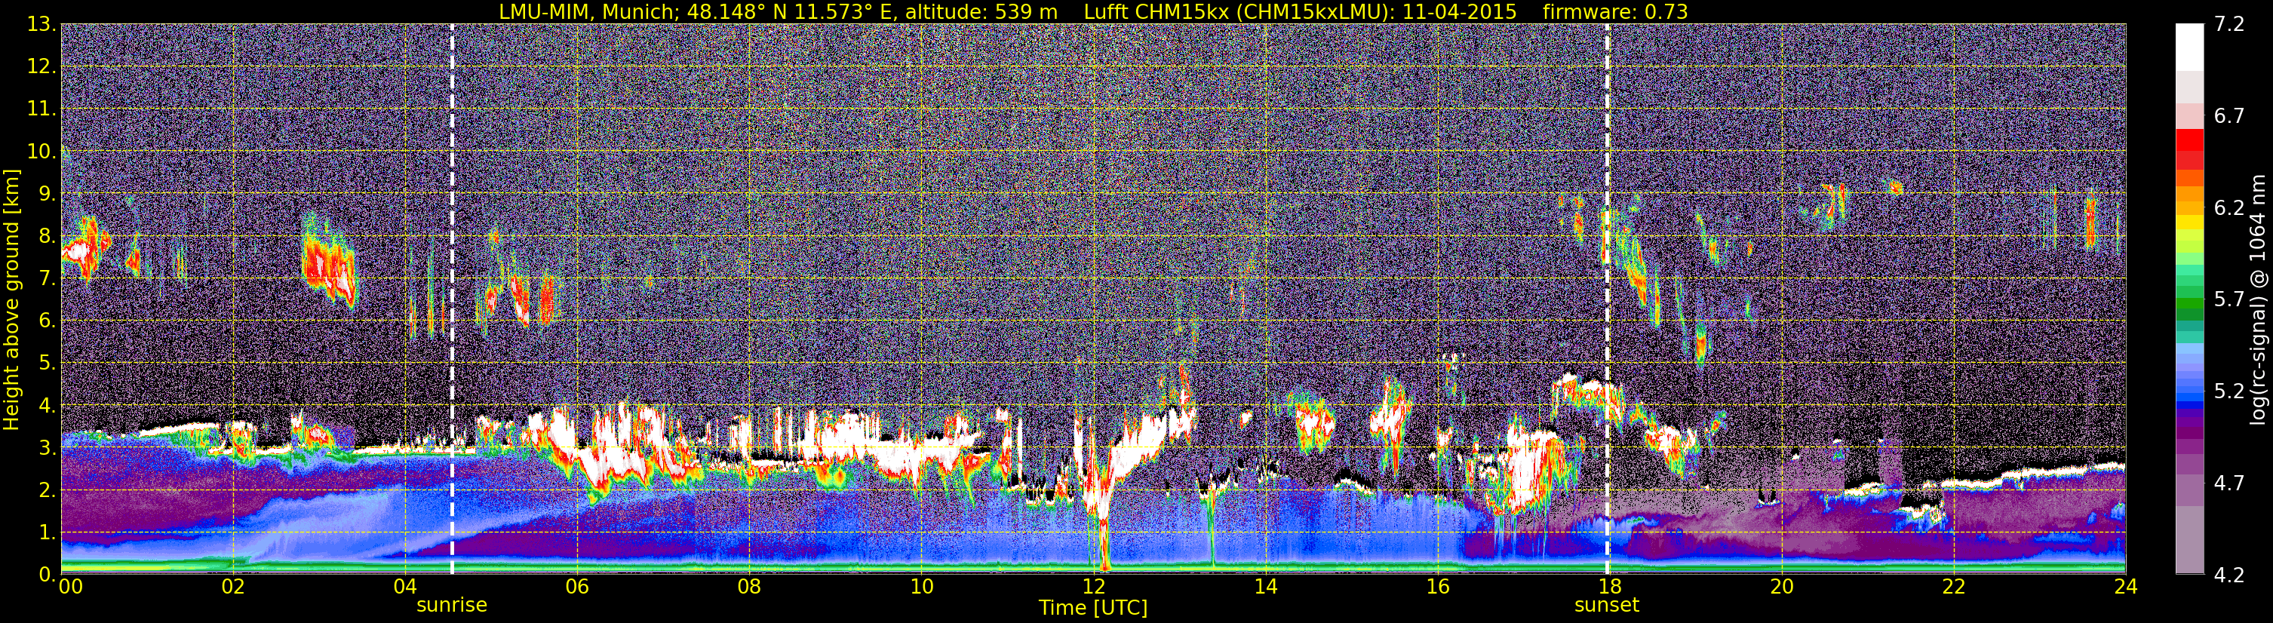Click the 10 tick label on the time axis
Viewport: 2273px width, 623px height.
(921, 587)
